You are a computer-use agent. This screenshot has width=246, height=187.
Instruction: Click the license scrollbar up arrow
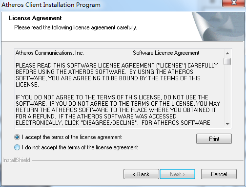(227, 53)
